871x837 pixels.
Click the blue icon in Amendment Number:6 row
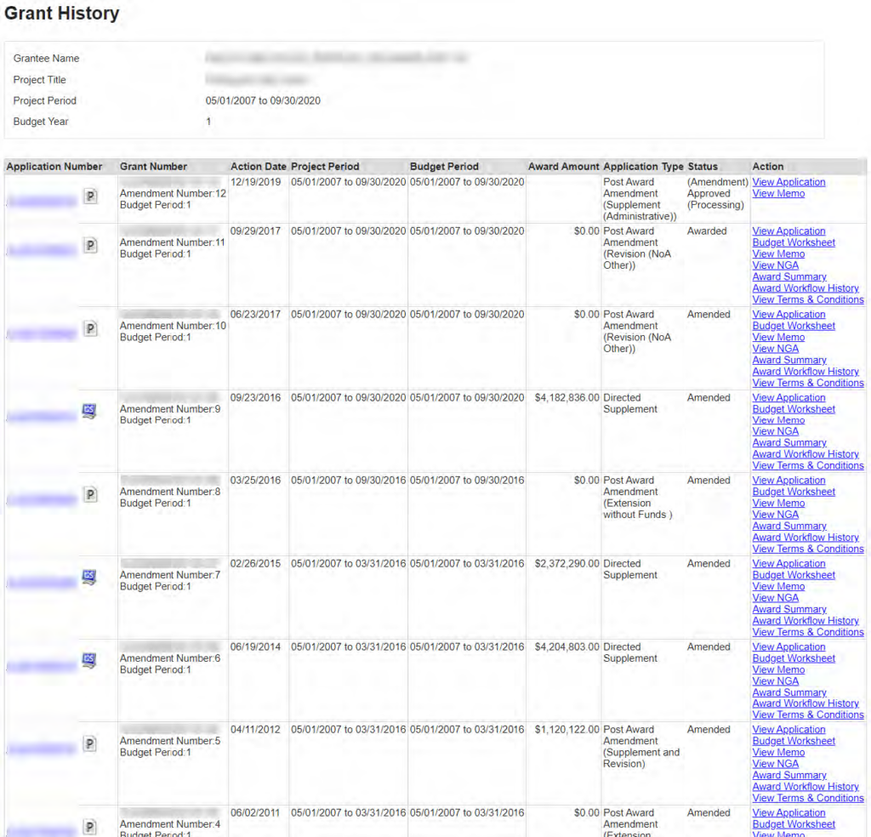click(x=89, y=661)
